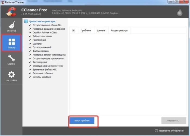Viewport: 190px width, 136px height.
Task: Toggle Отсутствующие приложения check
Action: [30, 58]
